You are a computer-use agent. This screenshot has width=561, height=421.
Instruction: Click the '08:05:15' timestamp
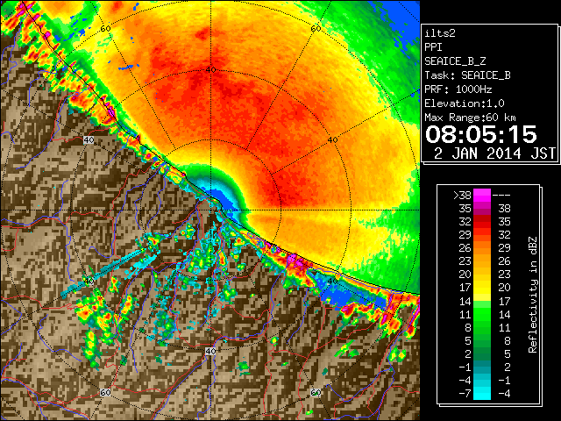[481, 134]
